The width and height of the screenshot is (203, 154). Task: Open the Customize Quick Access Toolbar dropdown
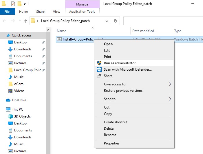click(25, 4)
